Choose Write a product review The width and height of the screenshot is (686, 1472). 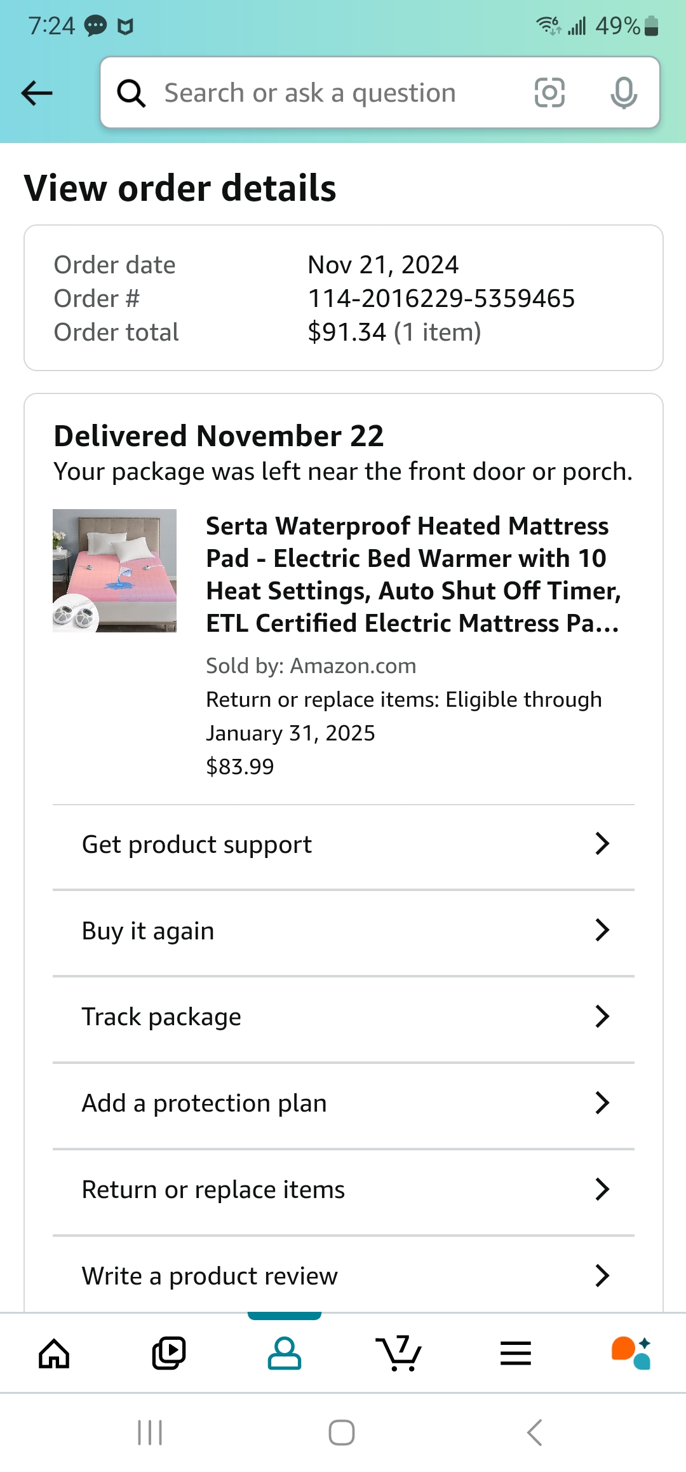[344, 1276]
